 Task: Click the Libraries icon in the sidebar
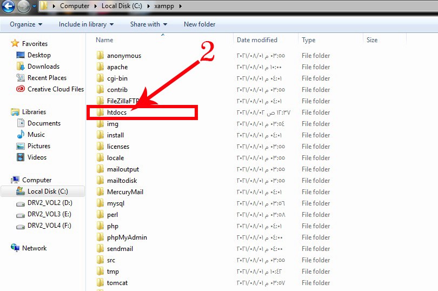15,112
